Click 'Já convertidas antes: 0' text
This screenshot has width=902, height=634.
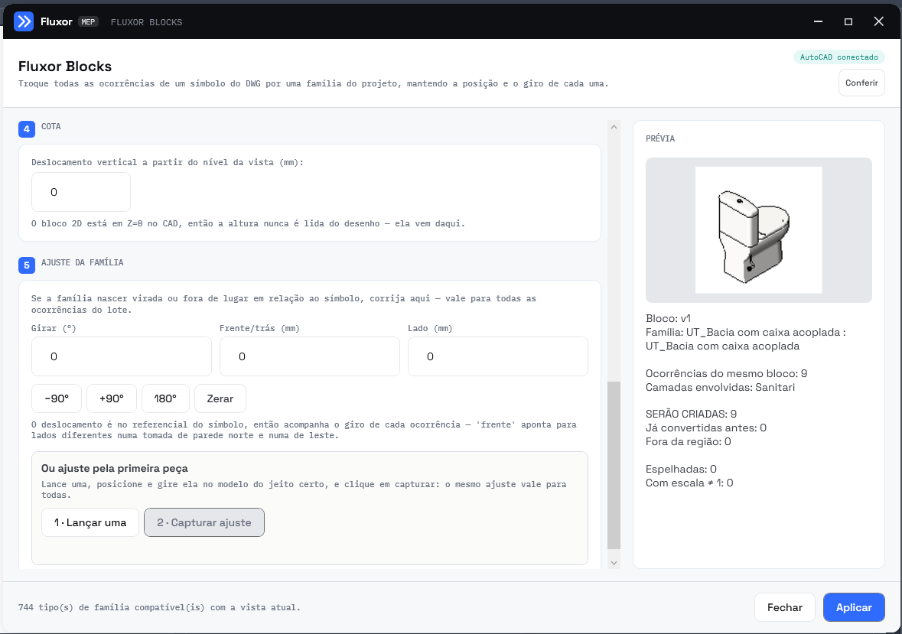706,428
